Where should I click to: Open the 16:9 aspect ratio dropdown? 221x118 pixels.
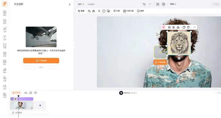pyautogui.click(x=81, y=4)
